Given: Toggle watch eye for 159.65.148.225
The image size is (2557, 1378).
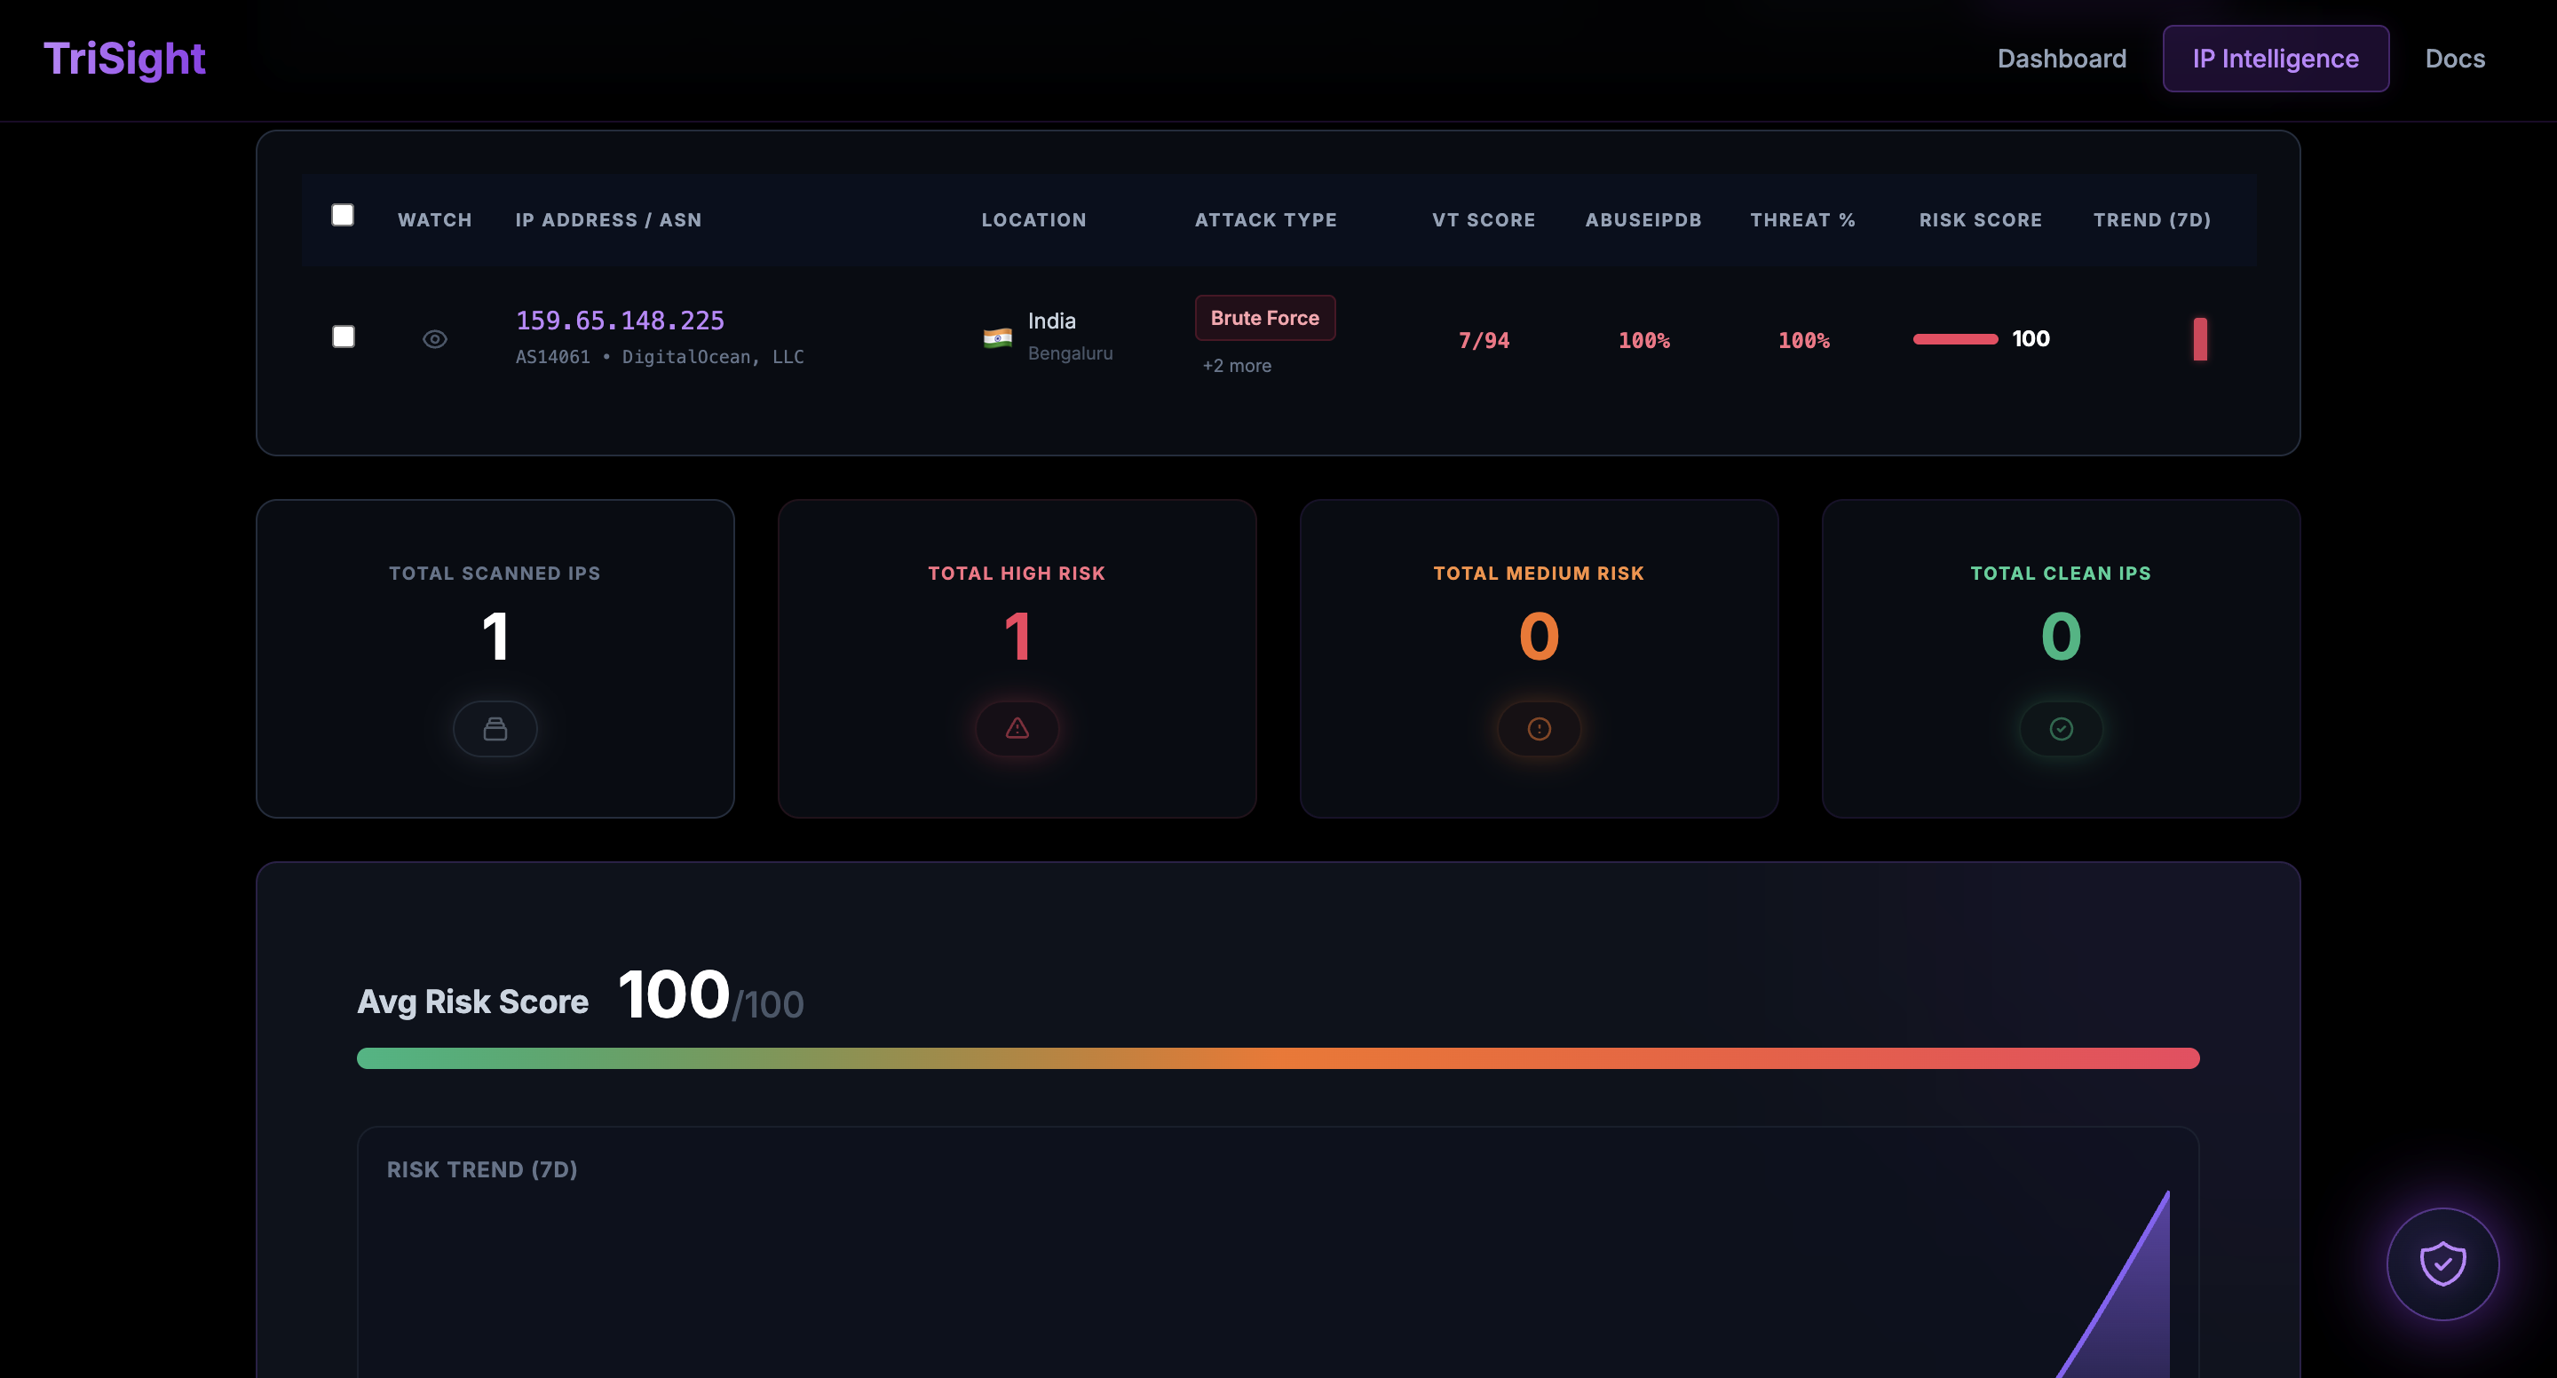Looking at the screenshot, I should point(435,339).
